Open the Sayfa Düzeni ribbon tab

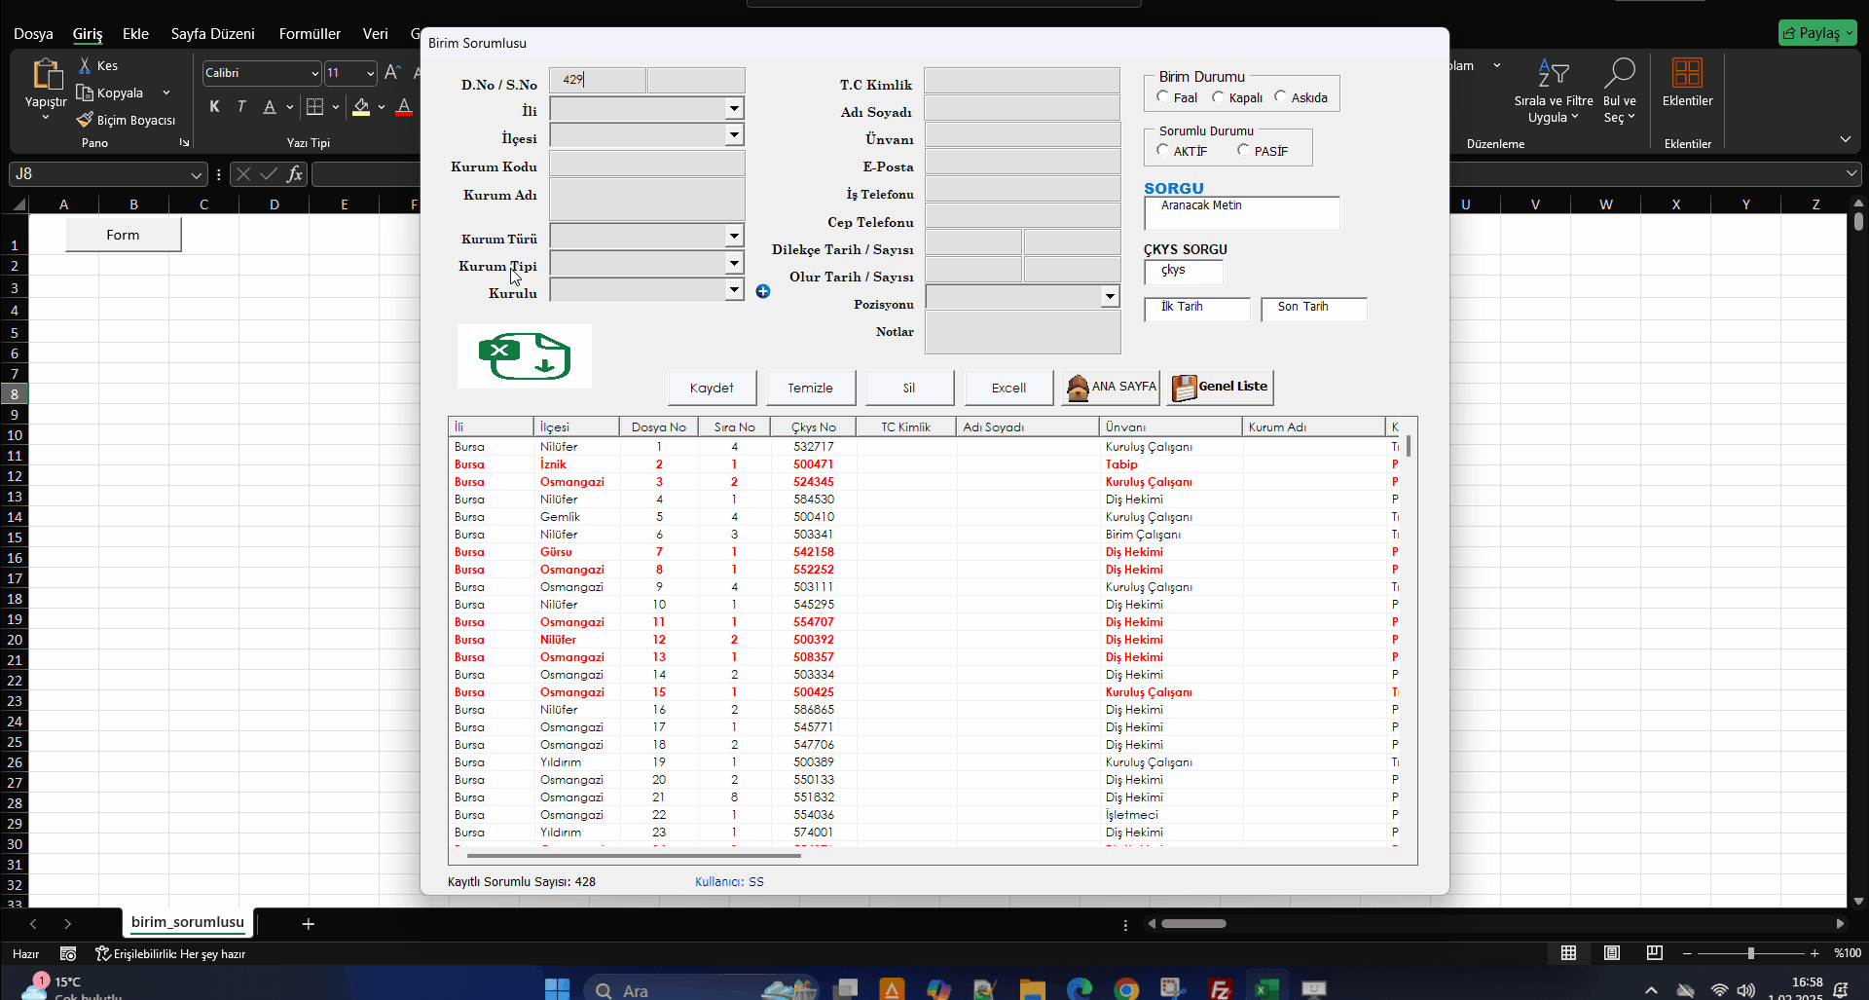pyautogui.click(x=212, y=33)
